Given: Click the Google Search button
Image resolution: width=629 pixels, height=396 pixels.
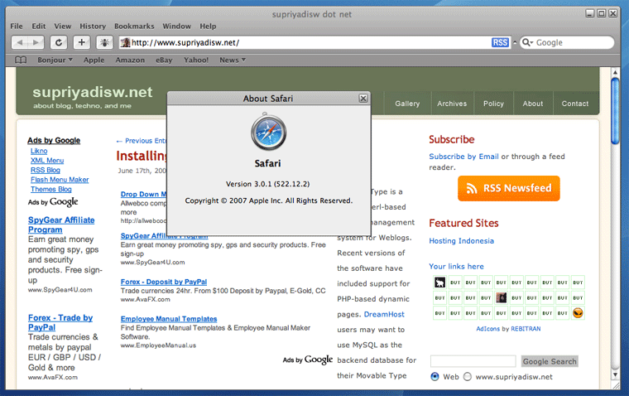Looking at the screenshot, I should click(550, 361).
